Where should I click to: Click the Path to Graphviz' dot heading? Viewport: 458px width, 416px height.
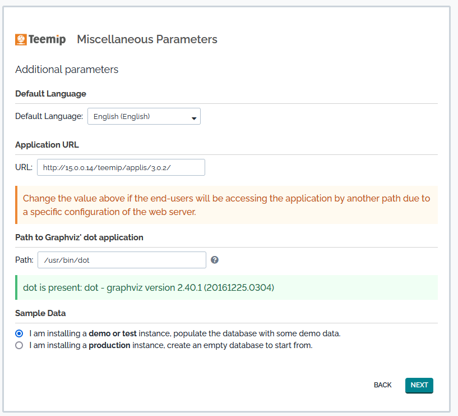[x=79, y=237]
